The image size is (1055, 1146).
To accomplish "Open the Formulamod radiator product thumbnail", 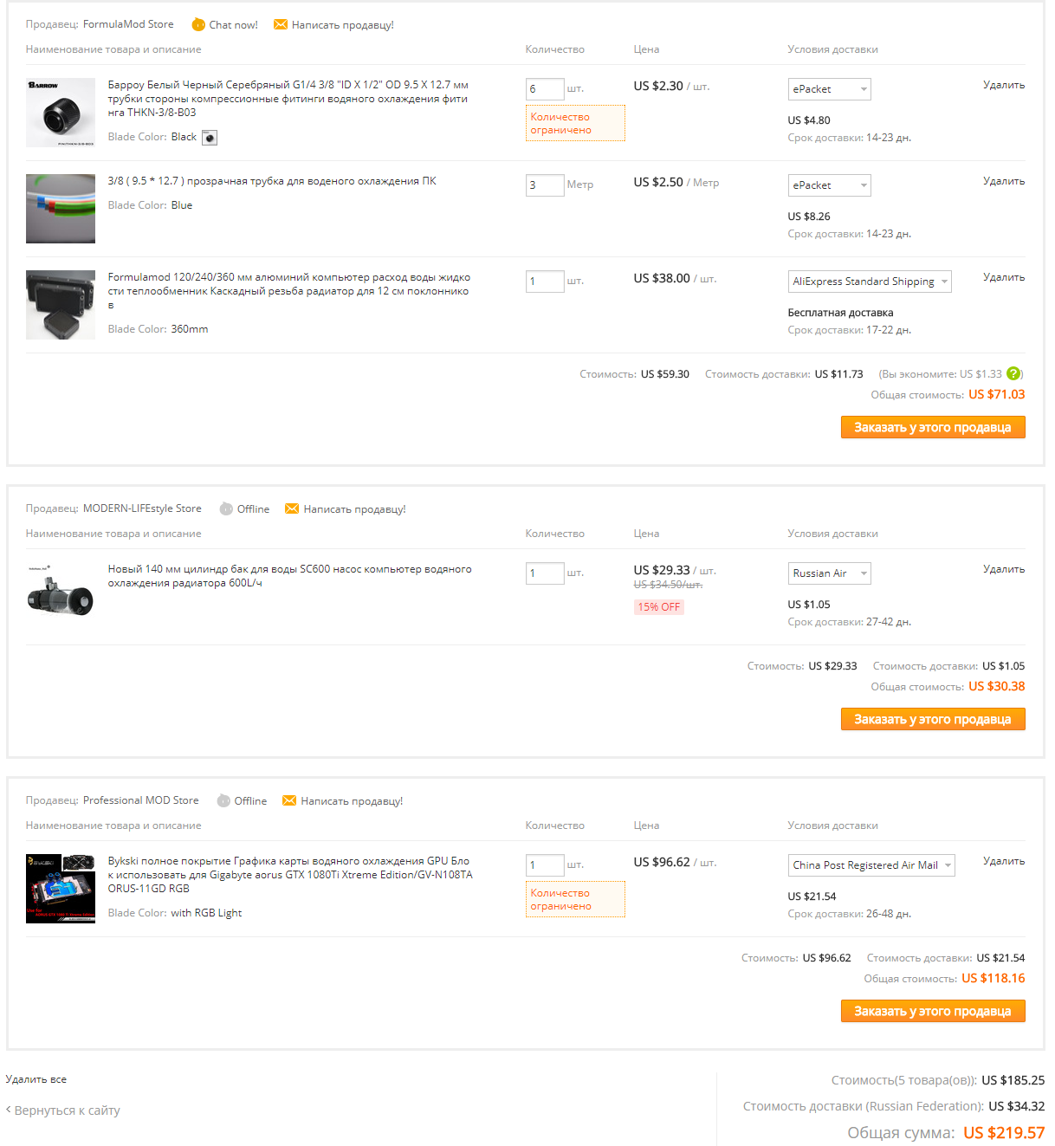I will click(61, 305).
